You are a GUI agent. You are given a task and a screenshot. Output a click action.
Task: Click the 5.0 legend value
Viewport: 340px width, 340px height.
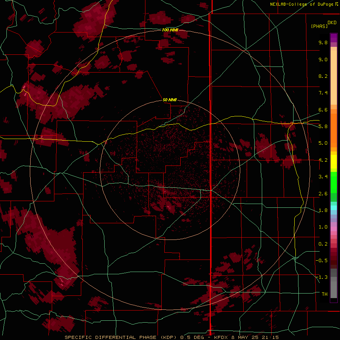pyautogui.click(x=323, y=143)
